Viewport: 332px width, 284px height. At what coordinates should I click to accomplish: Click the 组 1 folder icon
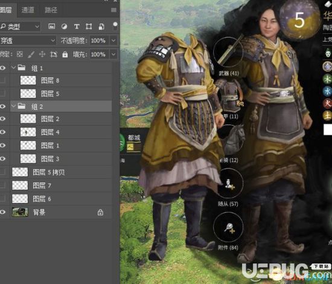pyautogui.click(x=22, y=68)
